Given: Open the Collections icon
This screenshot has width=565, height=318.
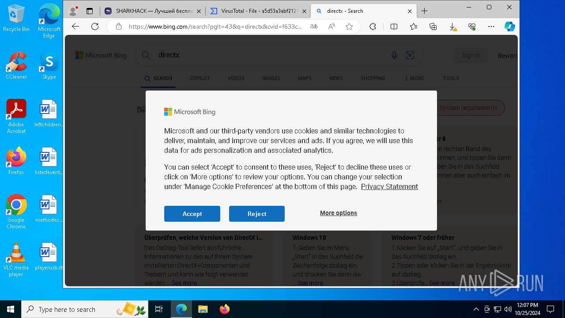Looking at the screenshot, I should 433,26.
